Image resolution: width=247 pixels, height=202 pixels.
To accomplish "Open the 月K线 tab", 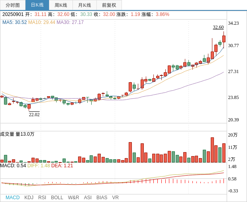I will point(84,5).
